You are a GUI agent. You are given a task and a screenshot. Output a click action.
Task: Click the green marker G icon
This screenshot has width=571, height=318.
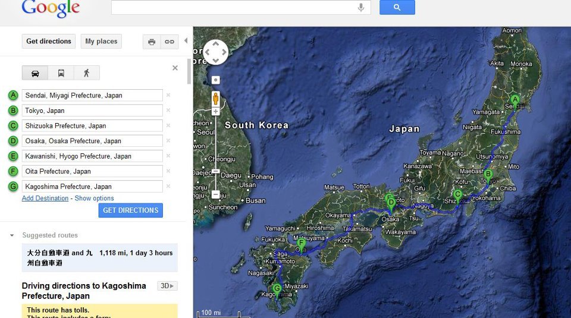13,187
